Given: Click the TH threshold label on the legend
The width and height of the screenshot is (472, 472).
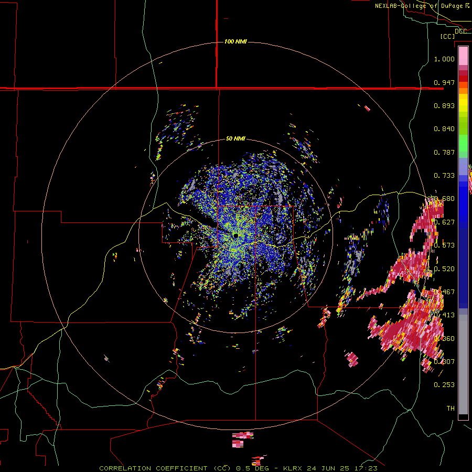Looking at the screenshot, I should [x=450, y=408].
